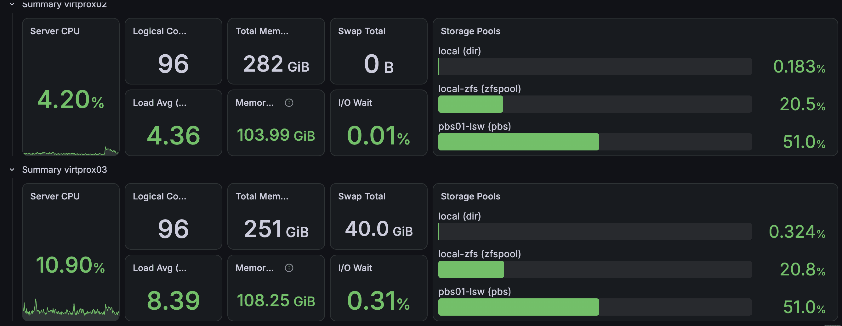Image resolution: width=842 pixels, height=326 pixels.
Task: Click virtprox03 Storage Pools panel title
Action: point(470,196)
